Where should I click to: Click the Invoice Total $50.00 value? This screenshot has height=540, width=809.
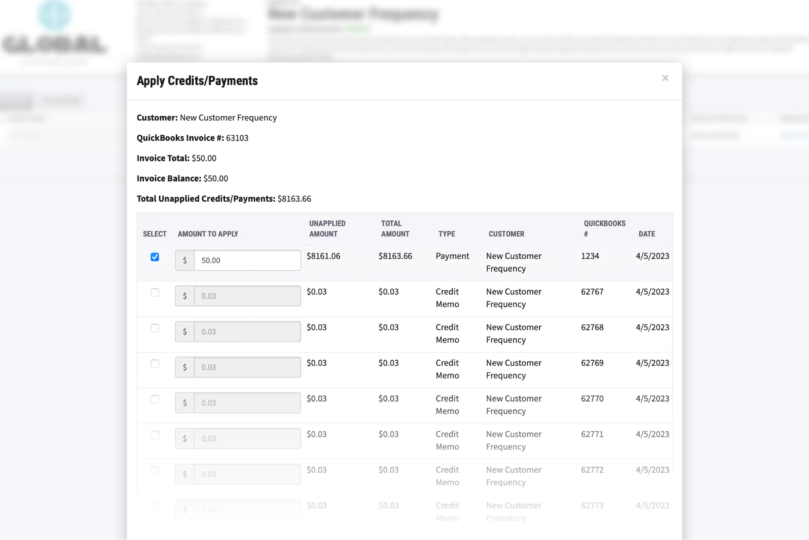204,158
